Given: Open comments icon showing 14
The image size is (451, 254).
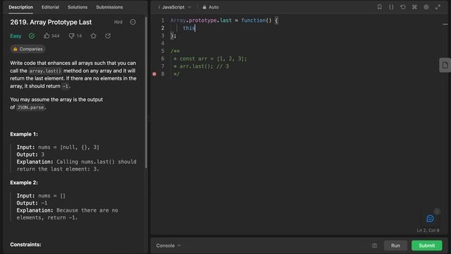Looking at the screenshot, I should pos(71,36).
